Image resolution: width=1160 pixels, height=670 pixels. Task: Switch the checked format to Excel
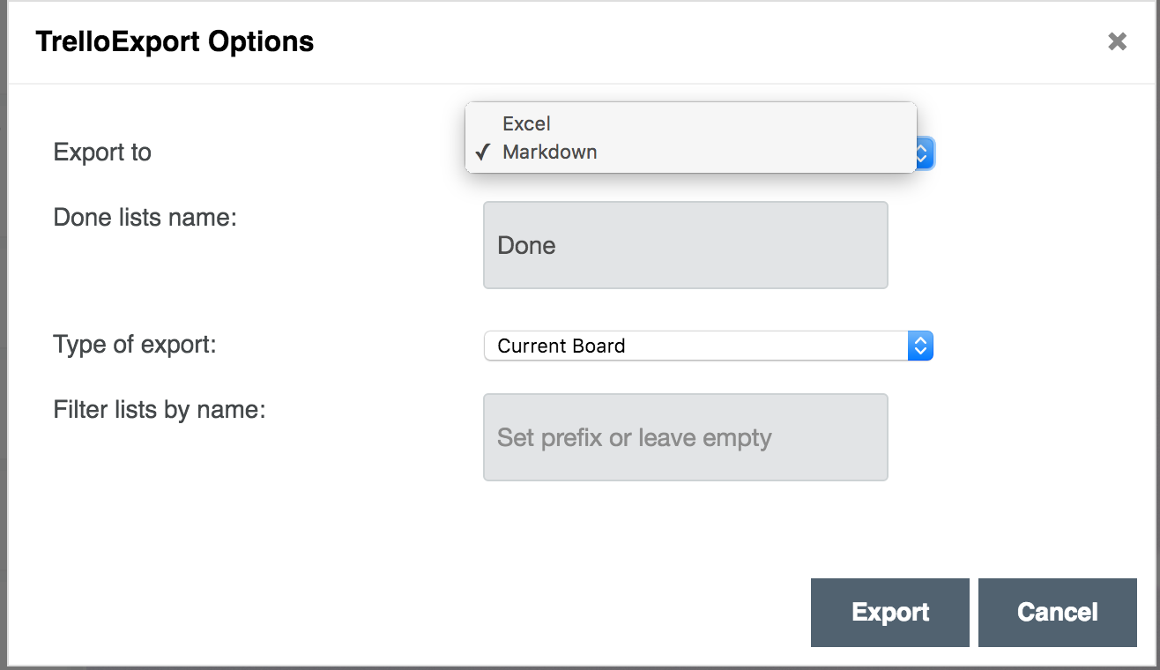click(x=526, y=123)
